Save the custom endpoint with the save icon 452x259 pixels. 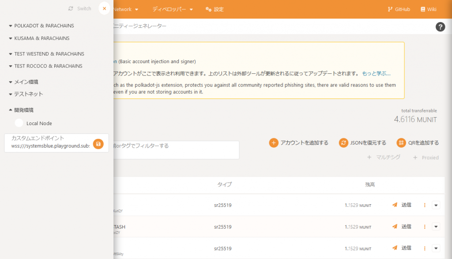coord(98,144)
